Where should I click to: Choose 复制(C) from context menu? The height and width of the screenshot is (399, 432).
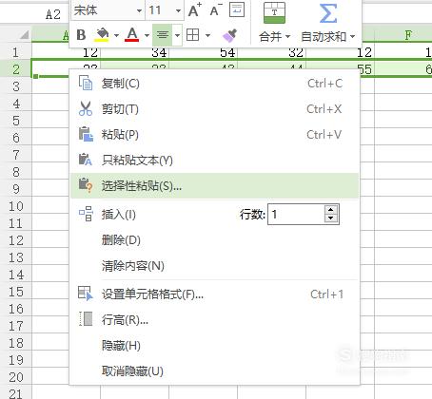(214, 84)
